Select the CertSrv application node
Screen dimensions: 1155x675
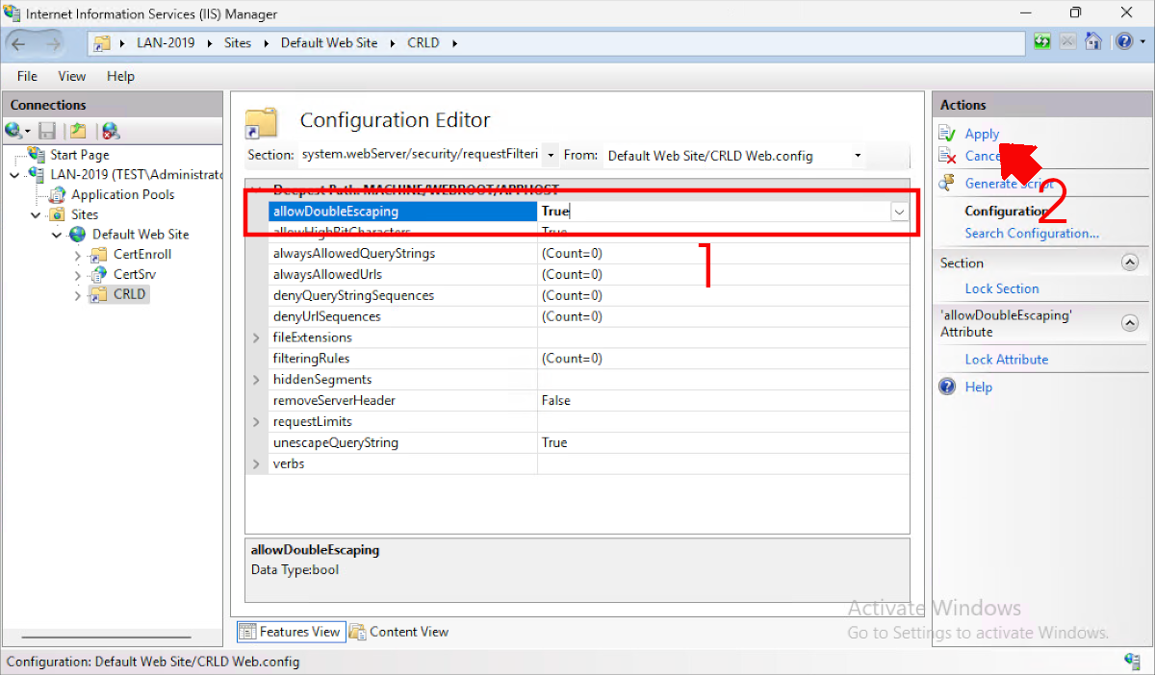point(135,274)
